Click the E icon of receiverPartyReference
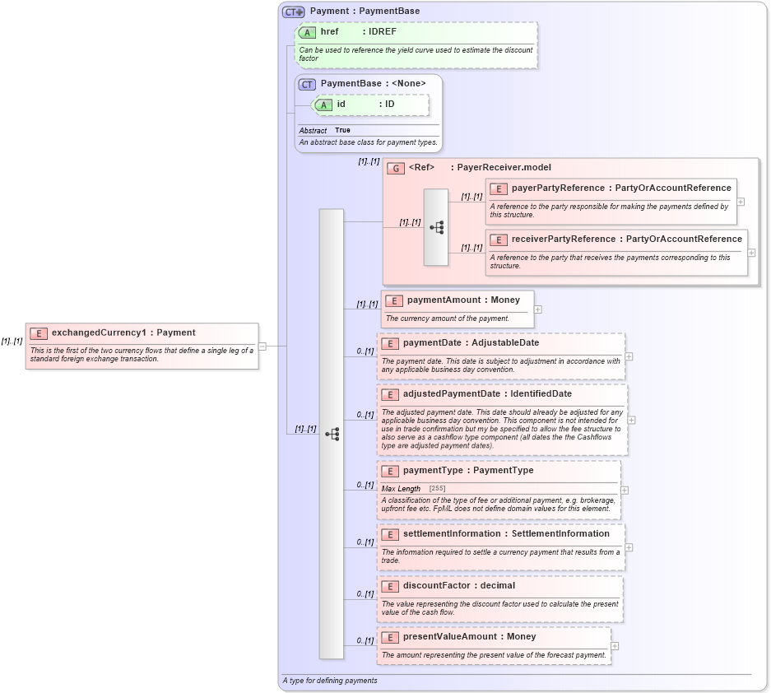The width and height of the screenshot is (771, 693). click(498, 240)
